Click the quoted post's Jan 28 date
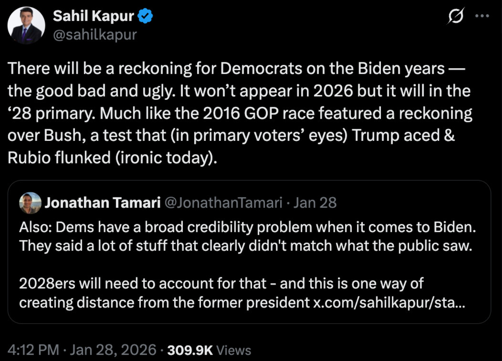Viewport: 502px width, 361px height. point(315,203)
